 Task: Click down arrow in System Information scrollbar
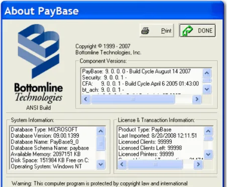pyautogui.click(x=101, y=164)
